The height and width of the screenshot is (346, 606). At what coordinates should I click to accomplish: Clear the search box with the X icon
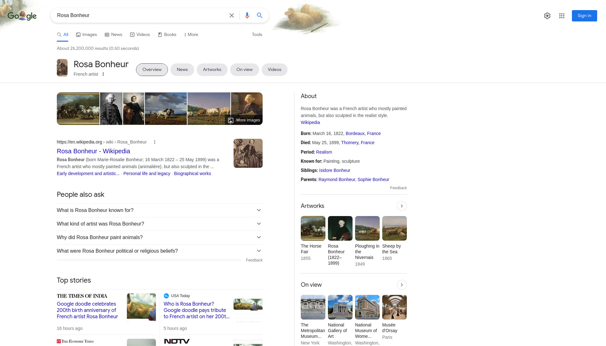(232, 15)
